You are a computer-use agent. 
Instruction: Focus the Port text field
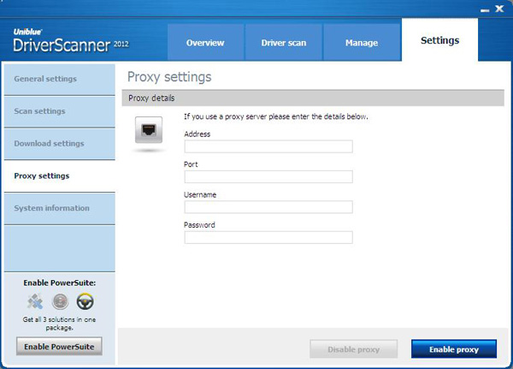click(x=268, y=176)
